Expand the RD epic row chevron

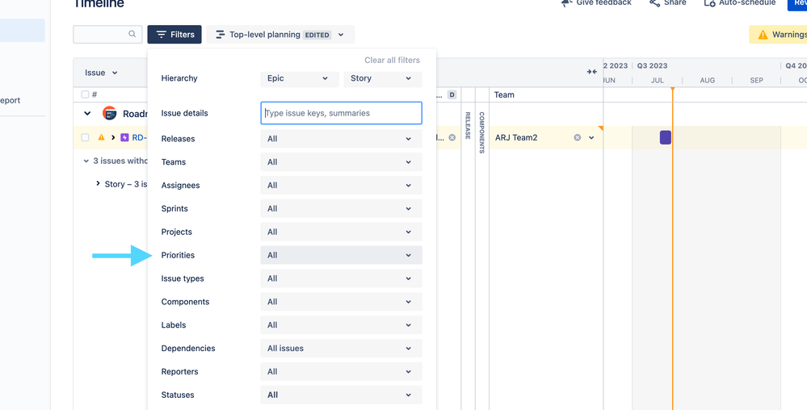[113, 137]
